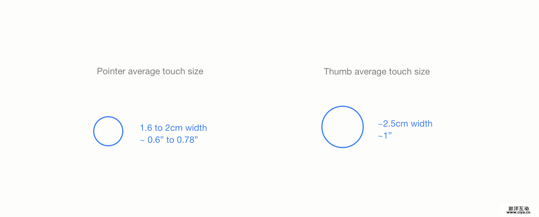Click the "~ 0.6” to 0.78”" inch line
Screen dimensions: 539x217
[169, 140]
